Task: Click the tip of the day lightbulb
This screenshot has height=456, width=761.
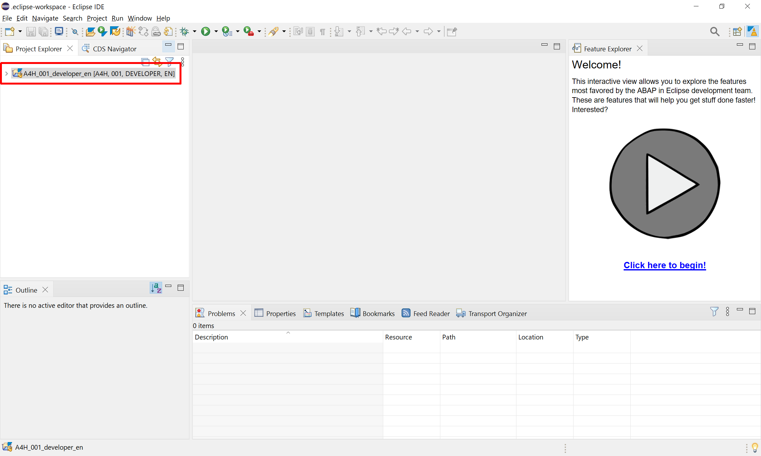Action: (x=755, y=447)
